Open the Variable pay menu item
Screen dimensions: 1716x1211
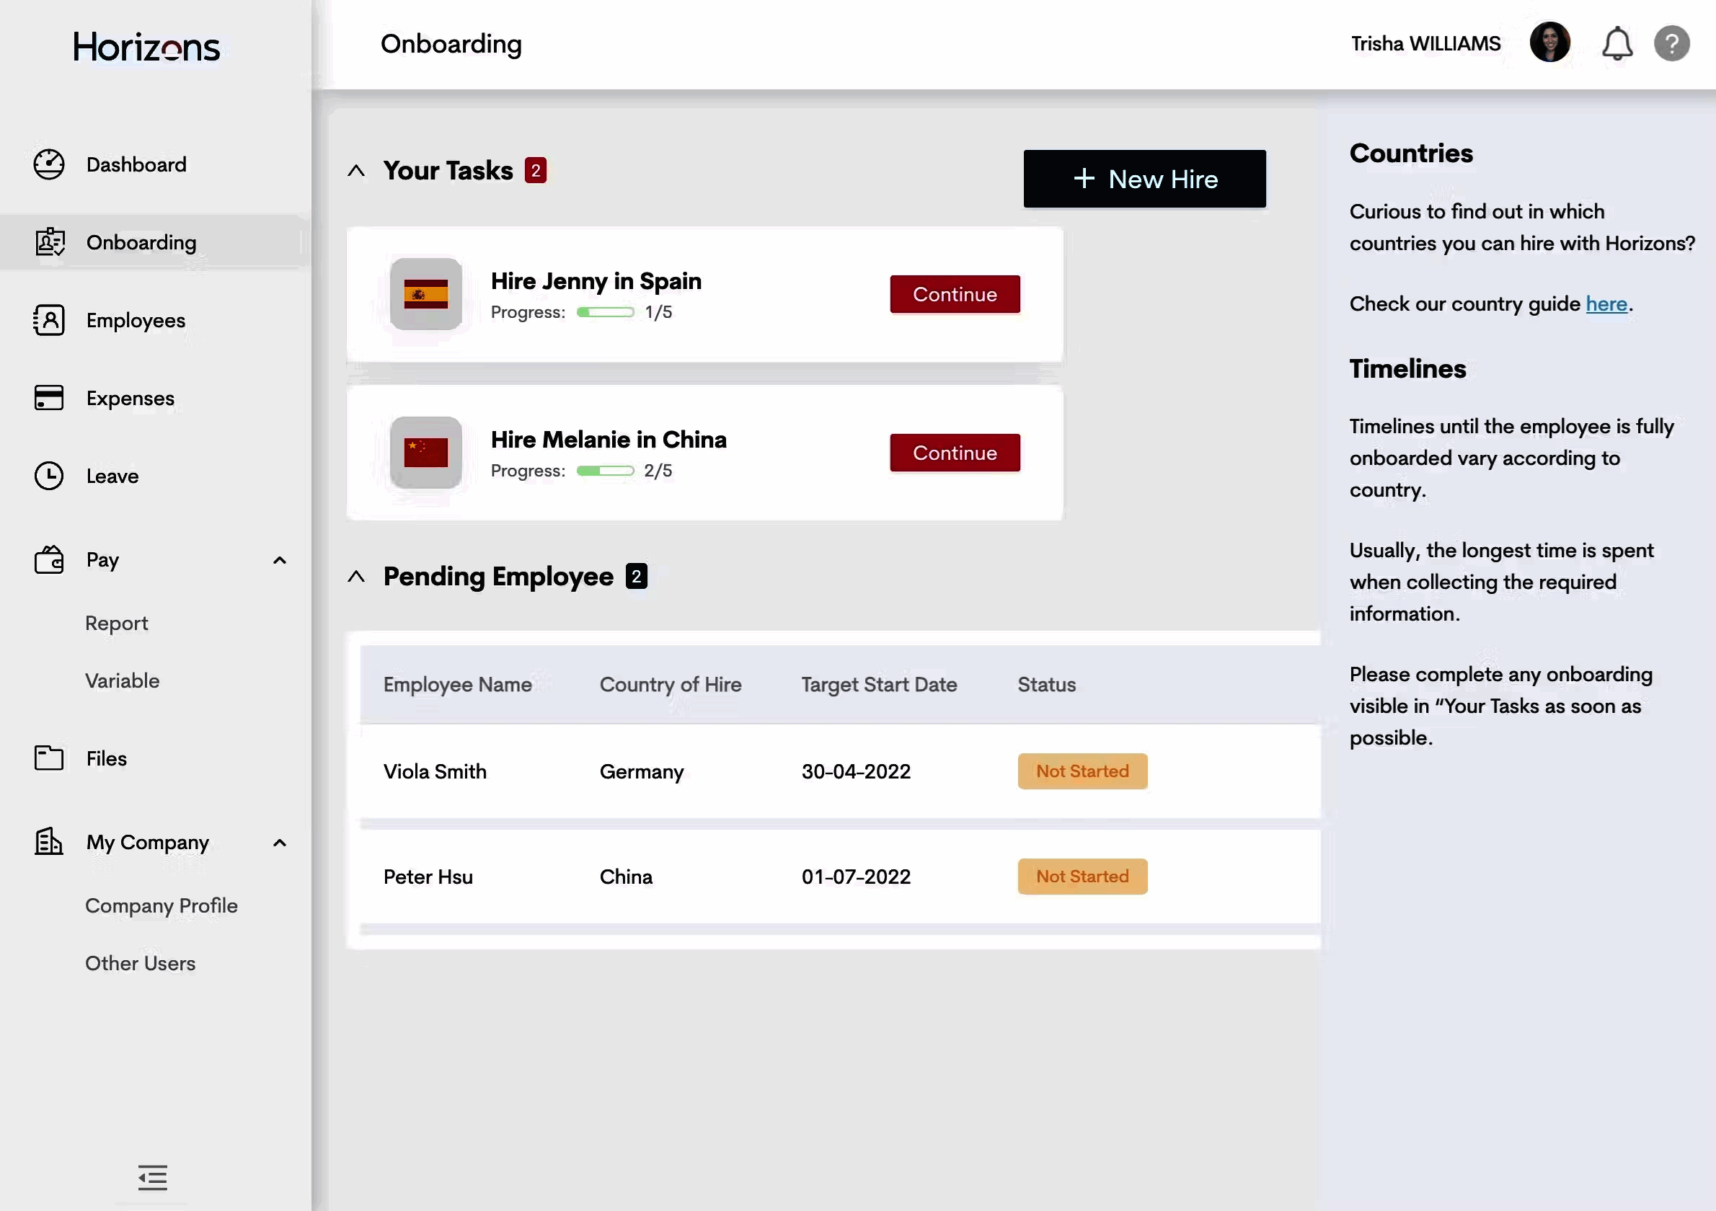(123, 680)
